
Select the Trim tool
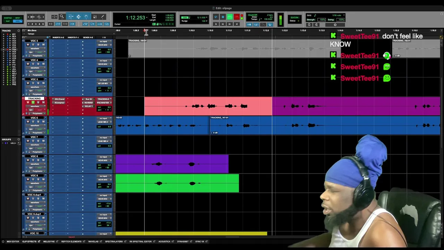(71, 16)
